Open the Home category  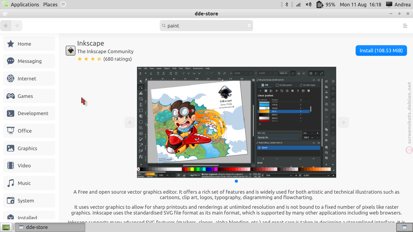point(29,44)
